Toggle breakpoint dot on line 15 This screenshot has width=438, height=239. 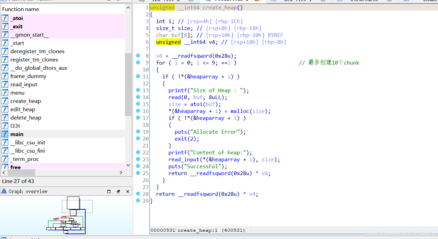click(138, 104)
